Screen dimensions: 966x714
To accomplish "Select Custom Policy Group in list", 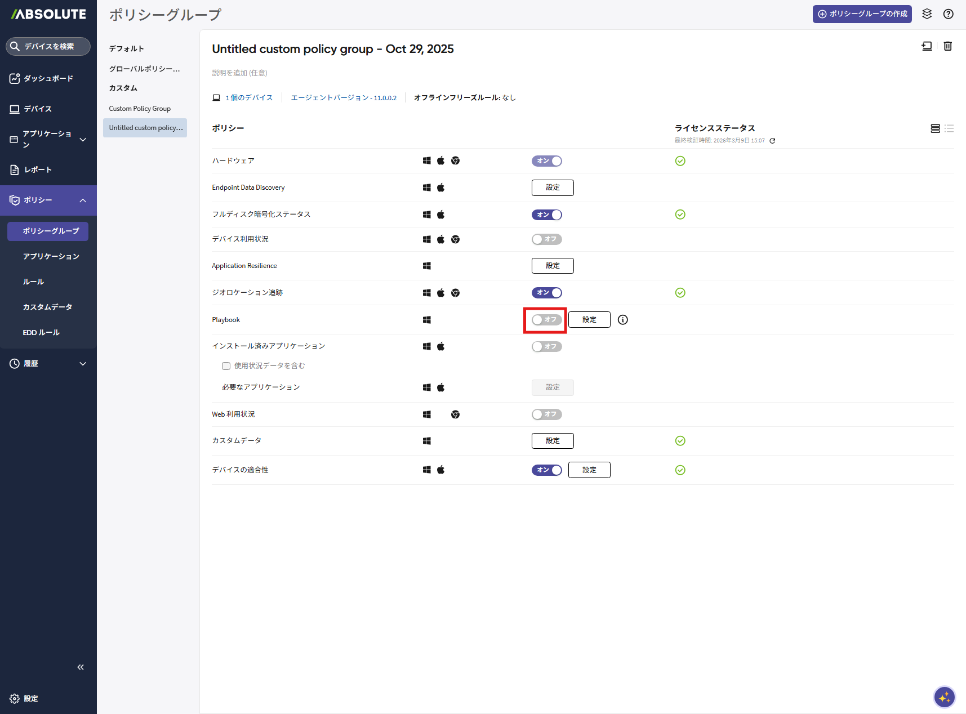I will point(140,109).
